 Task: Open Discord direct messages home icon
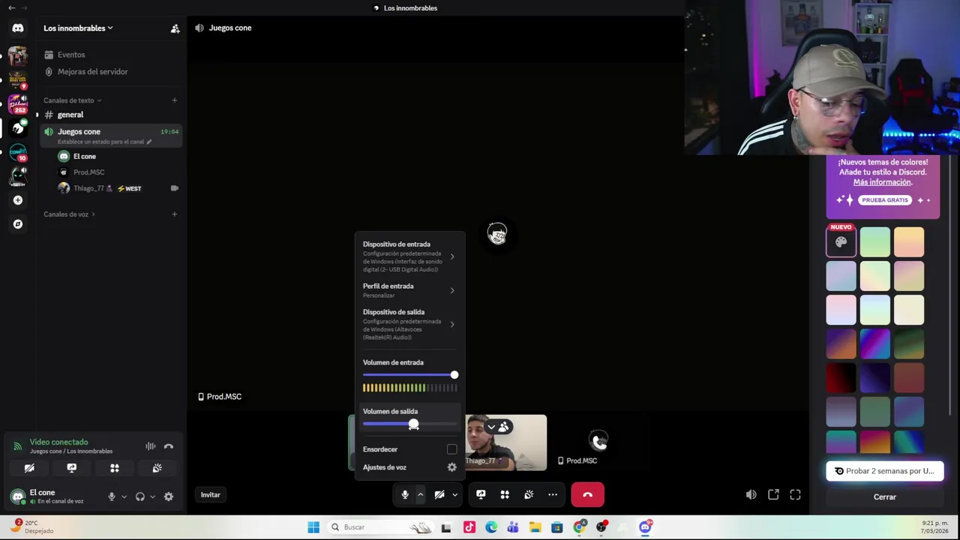(18, 28)
